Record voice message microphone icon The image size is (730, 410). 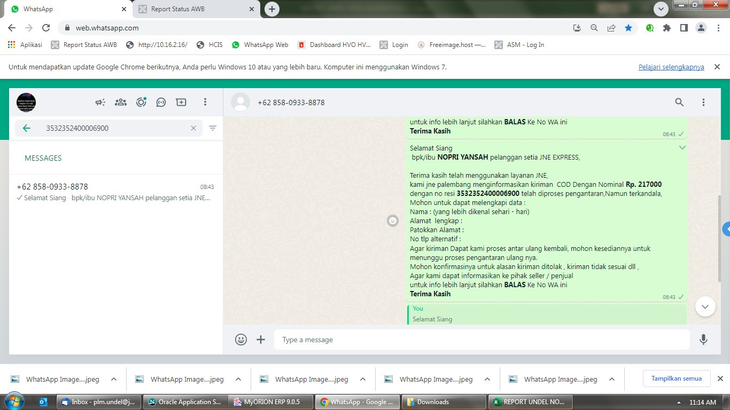(x=704, y=340)
